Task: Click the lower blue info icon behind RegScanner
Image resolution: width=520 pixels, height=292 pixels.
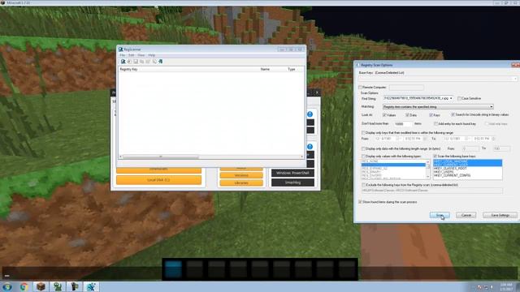Action: click(310, 146)
